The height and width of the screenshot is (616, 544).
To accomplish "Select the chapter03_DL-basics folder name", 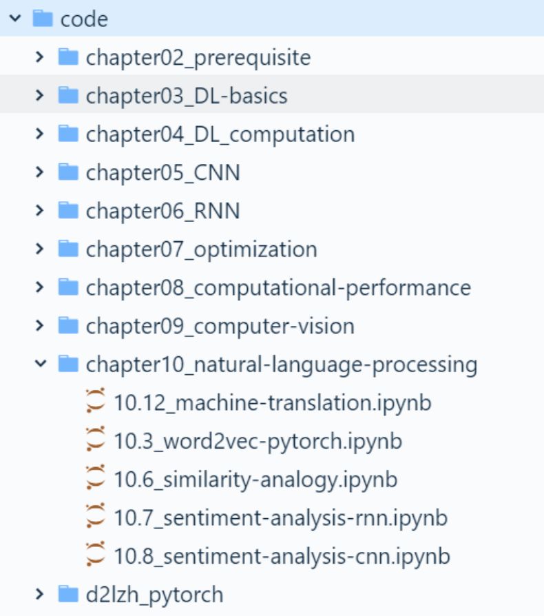I will click(187, 96).
